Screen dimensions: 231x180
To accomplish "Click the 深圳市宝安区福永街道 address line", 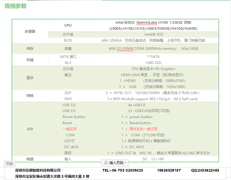I will tap(52, 177).
